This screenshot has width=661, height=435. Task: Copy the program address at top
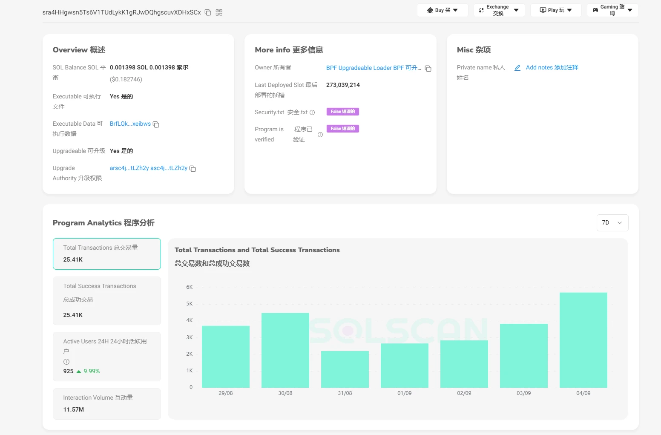[208, 12]
